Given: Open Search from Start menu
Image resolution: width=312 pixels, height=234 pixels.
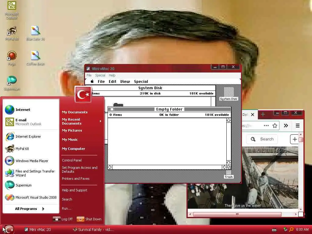Looking at the screenshot, I should pos(67,199).
